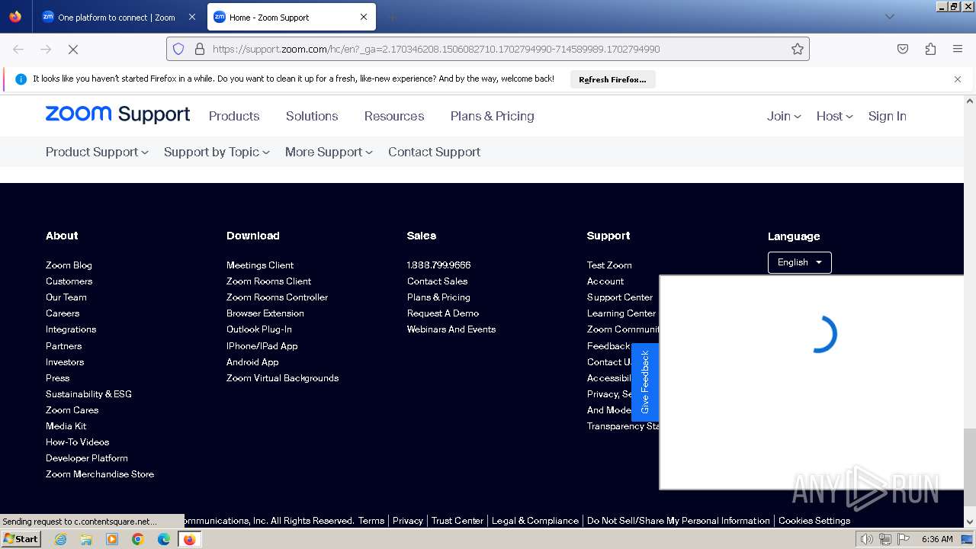Viewport: 976px width, 549px height.
Task: Open the Products menu
Action: pyautogui.click(x=234, y=116)
